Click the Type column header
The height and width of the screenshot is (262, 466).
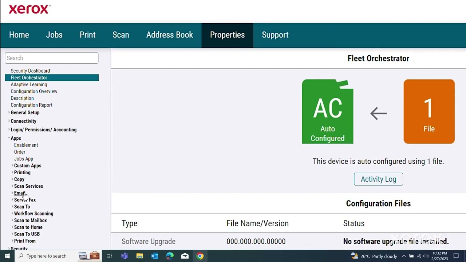pos(130,223)
